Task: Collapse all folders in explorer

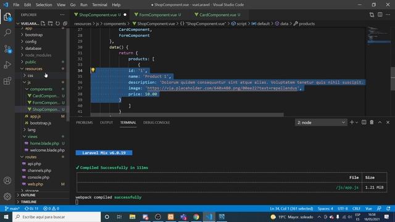Action: point(65,23)
